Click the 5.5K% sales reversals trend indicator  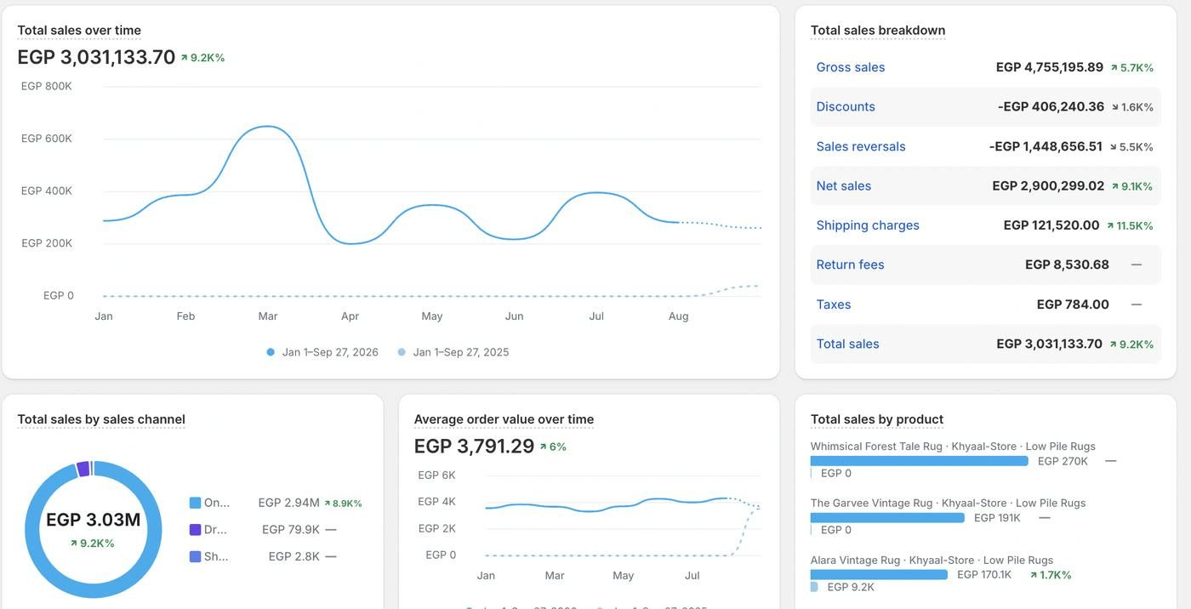coord(1131,147)
